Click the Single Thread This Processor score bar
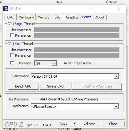Viewport: 129px width, 130px height. pyautogui.click(x=77, y=30)
